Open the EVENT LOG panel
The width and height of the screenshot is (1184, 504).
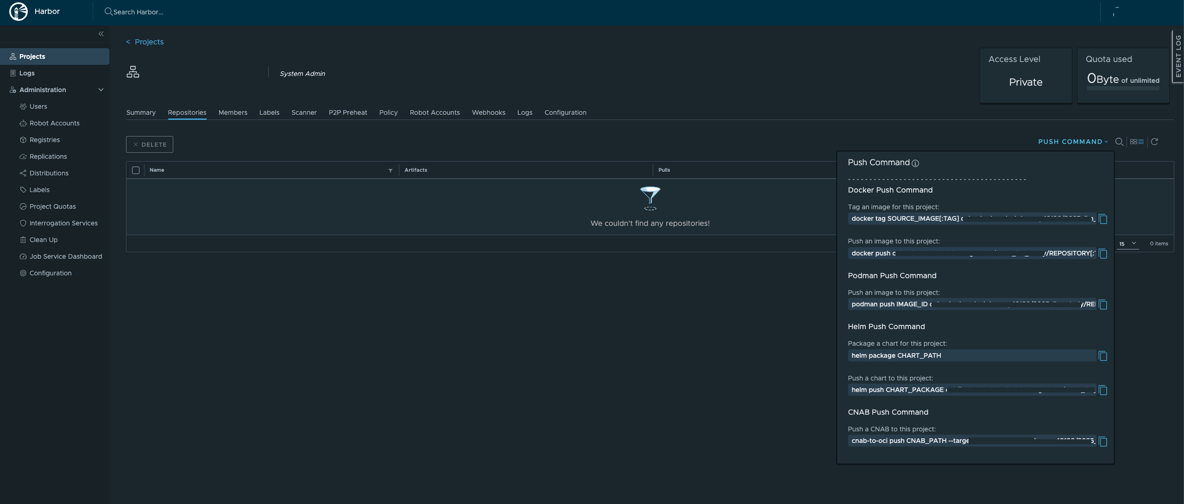click(x=1178, y=56)
